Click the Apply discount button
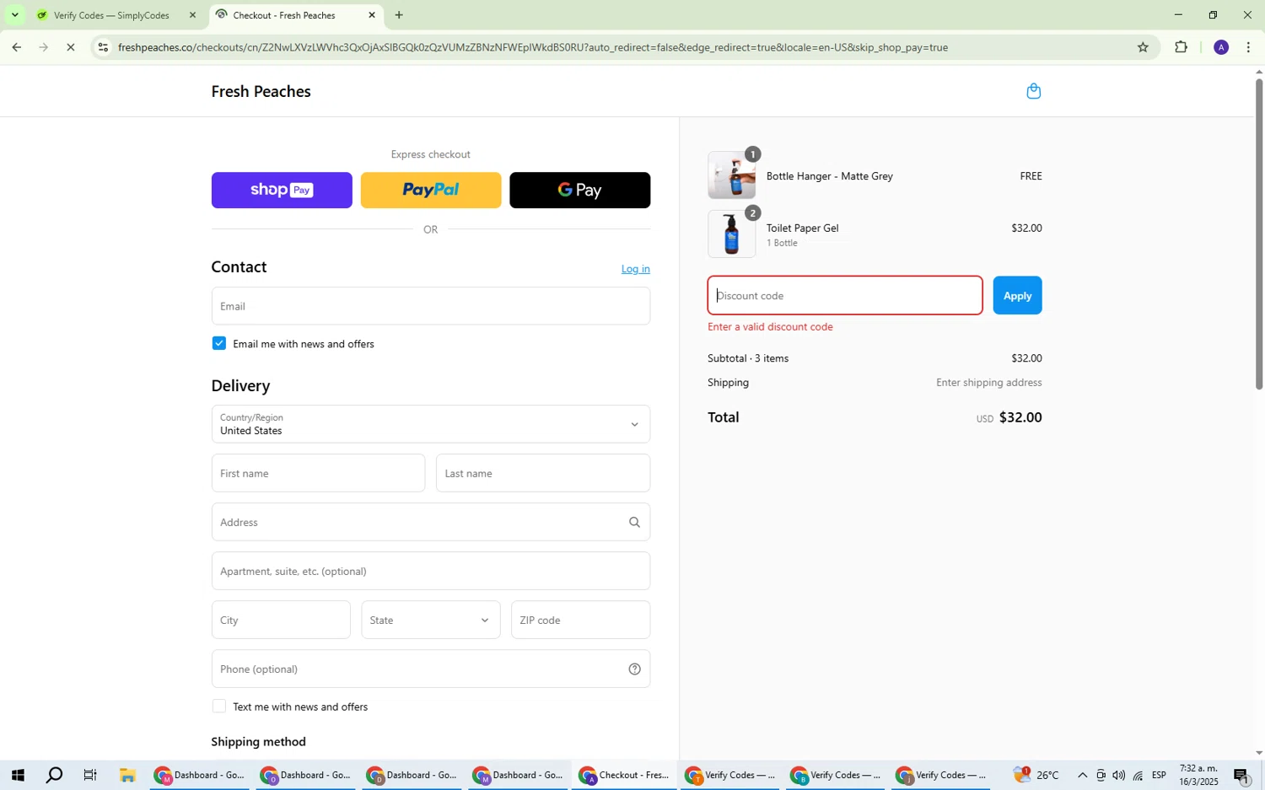Viewport: 1265px width, 790px height. [x=1017, y=296]
